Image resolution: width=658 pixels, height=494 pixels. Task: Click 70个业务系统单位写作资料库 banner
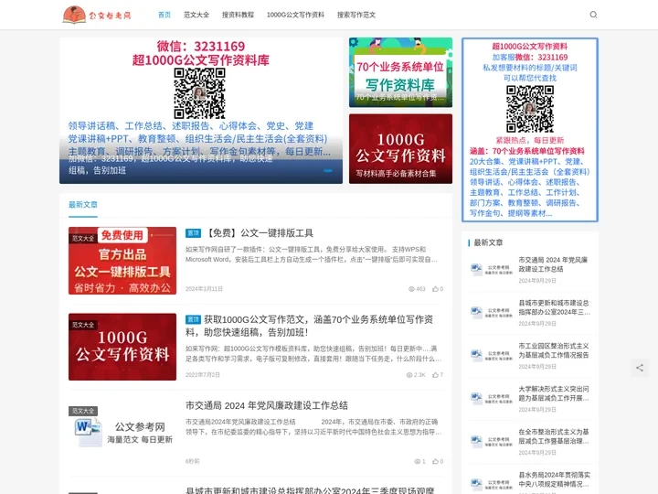point(401,72)
